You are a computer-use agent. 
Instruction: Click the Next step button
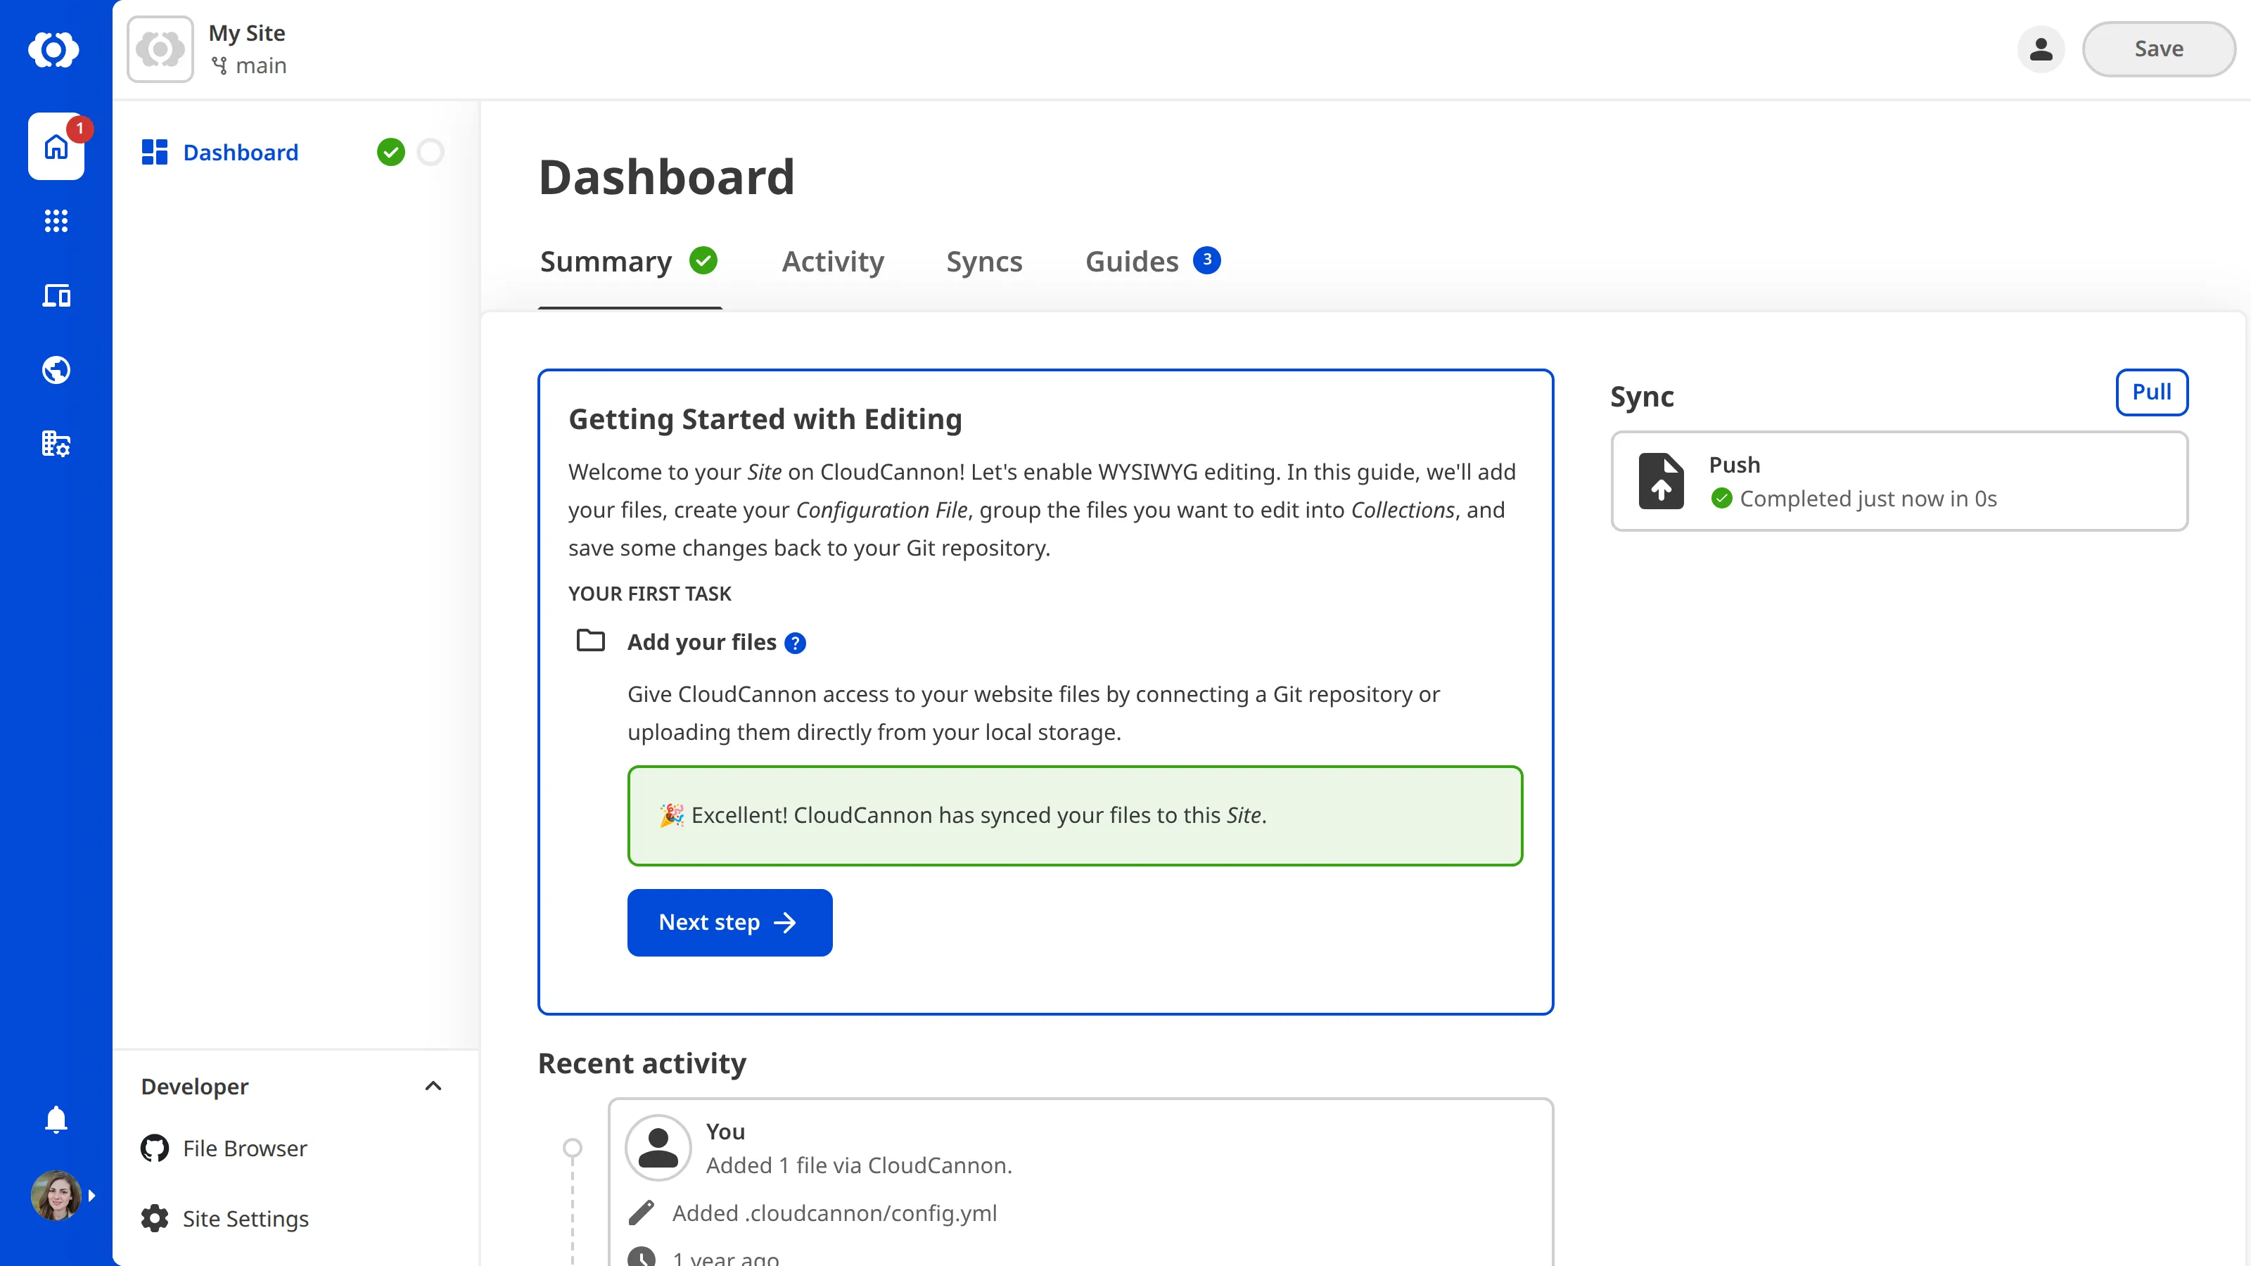click(729, 922)
